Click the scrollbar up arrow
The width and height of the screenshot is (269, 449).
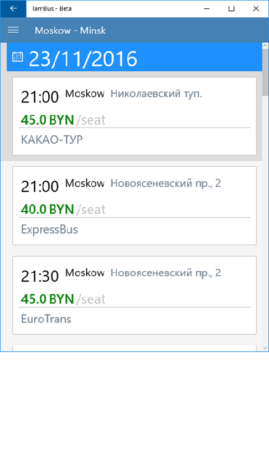click(x=265, y=45)
